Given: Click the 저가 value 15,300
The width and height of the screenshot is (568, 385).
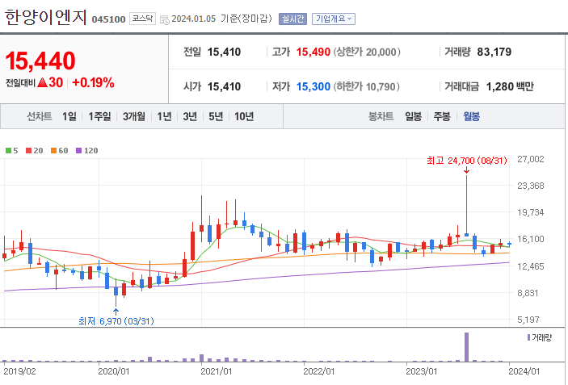Looking at the screenshot, I should coord(313,87).
